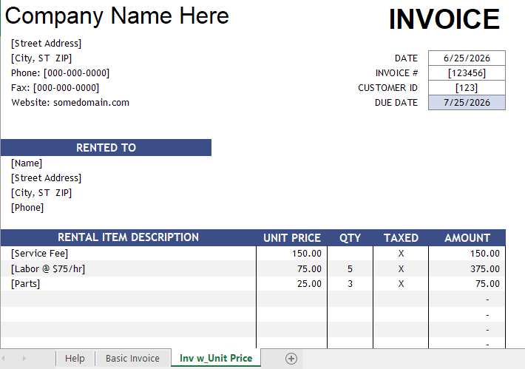Click the invoice number cell [123456]
This screenshot has width=525, height=369.
[x=467, y=73]
